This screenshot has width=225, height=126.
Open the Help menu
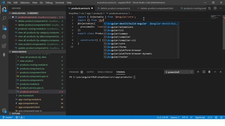[69, 2]
